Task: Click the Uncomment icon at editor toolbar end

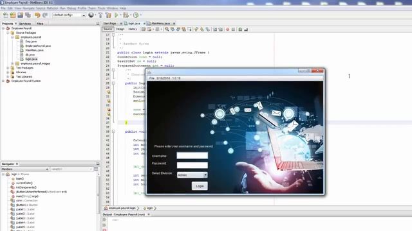Action: (x=246, y=30)
